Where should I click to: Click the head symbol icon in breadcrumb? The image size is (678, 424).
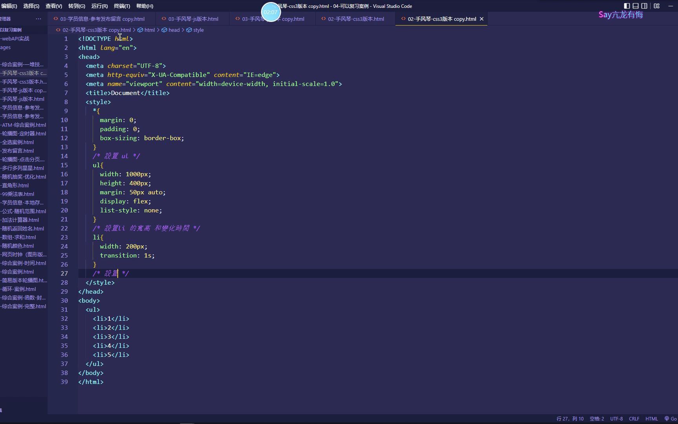tap(164, 30)
